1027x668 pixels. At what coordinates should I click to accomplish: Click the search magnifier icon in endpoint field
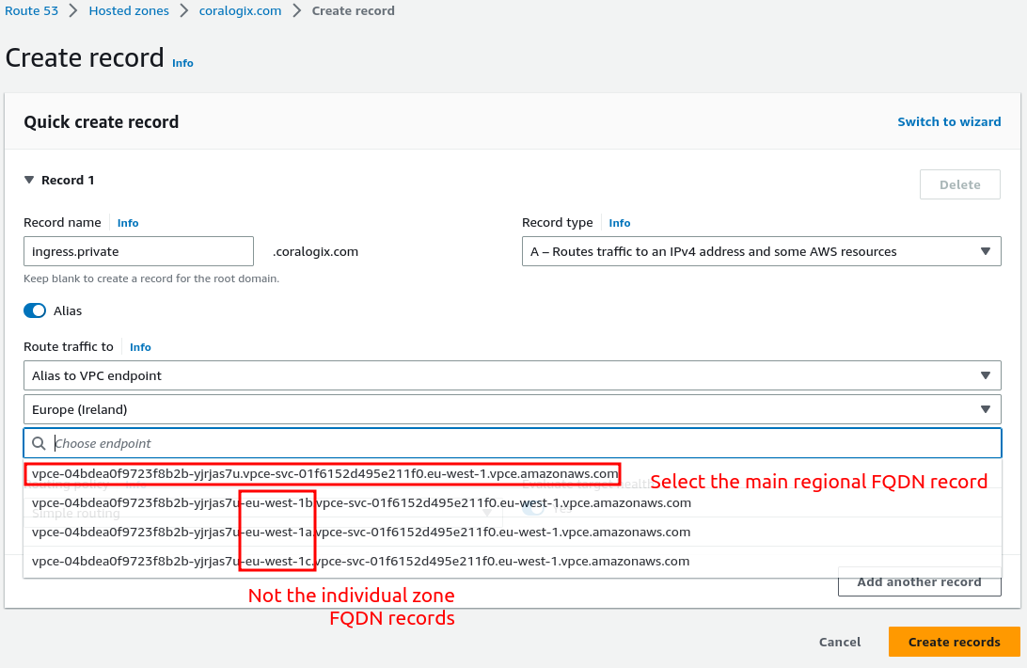[x=39, y=443]
